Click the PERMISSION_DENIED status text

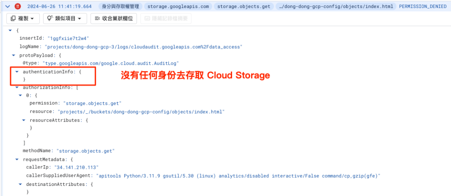(423, 7)
